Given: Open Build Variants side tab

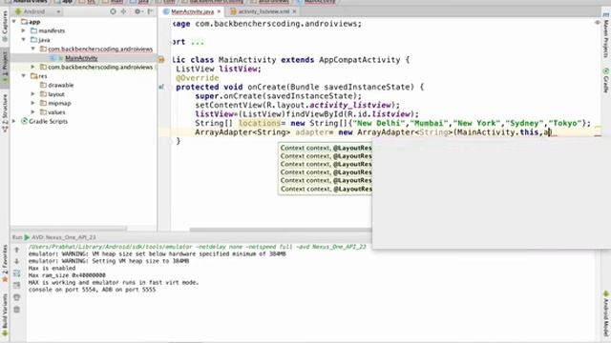Looking at the screenshot, I should [x=5, y=315].
